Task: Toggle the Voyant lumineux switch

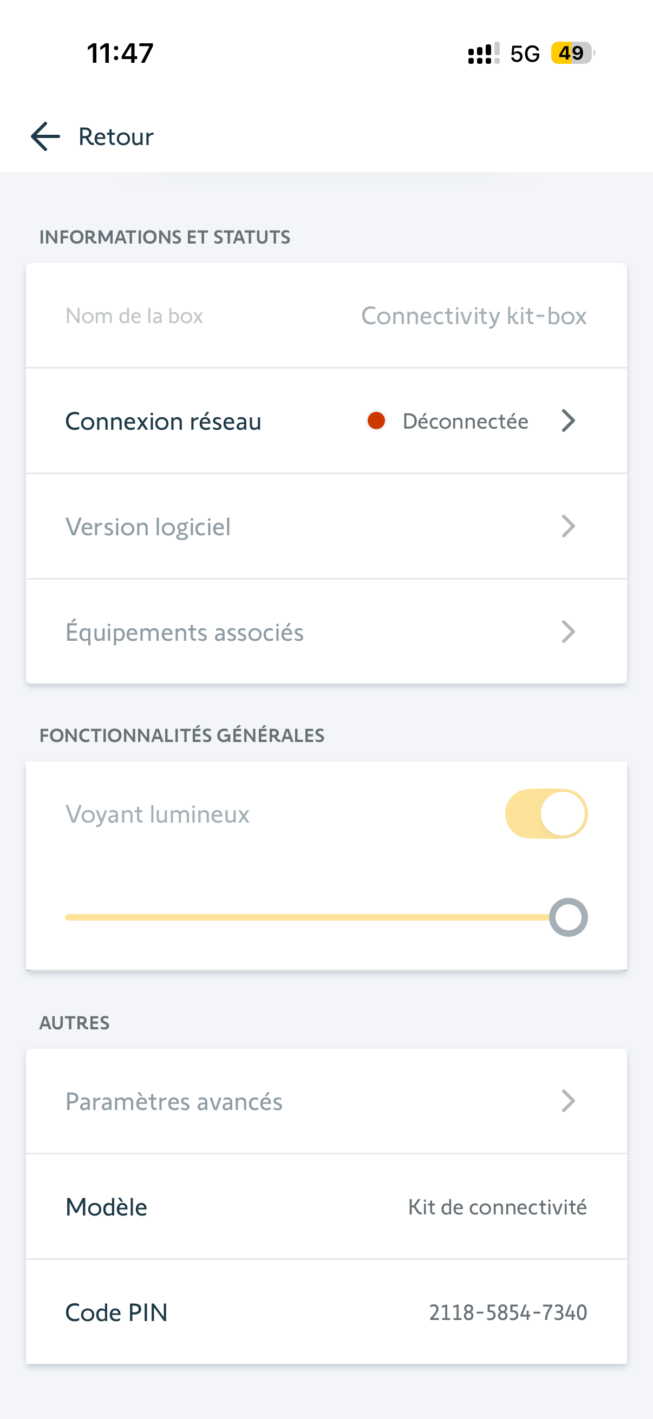Action: tap(546, 813)
